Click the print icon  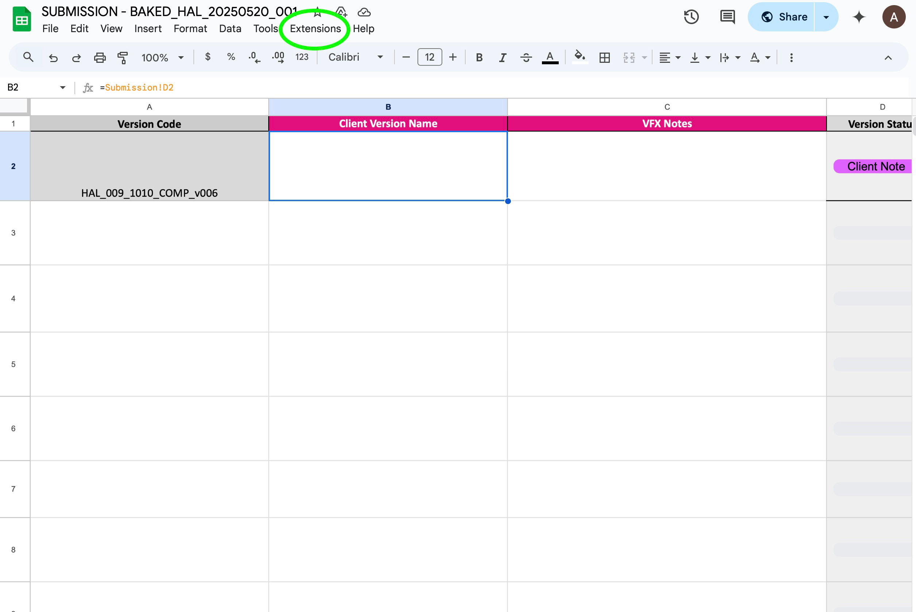tap(100, 58)
